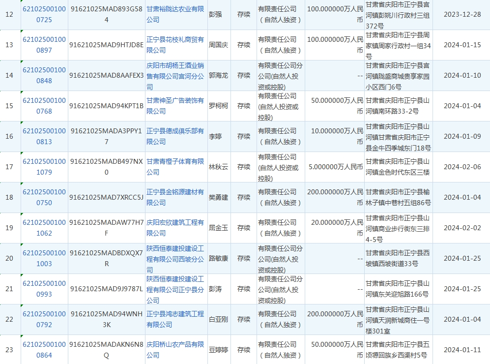Screen dimensions: 490x364
Task: Open 陕西恒泰建投建设工程有限公司正宁县分公司 link
Action: (175, 289)
